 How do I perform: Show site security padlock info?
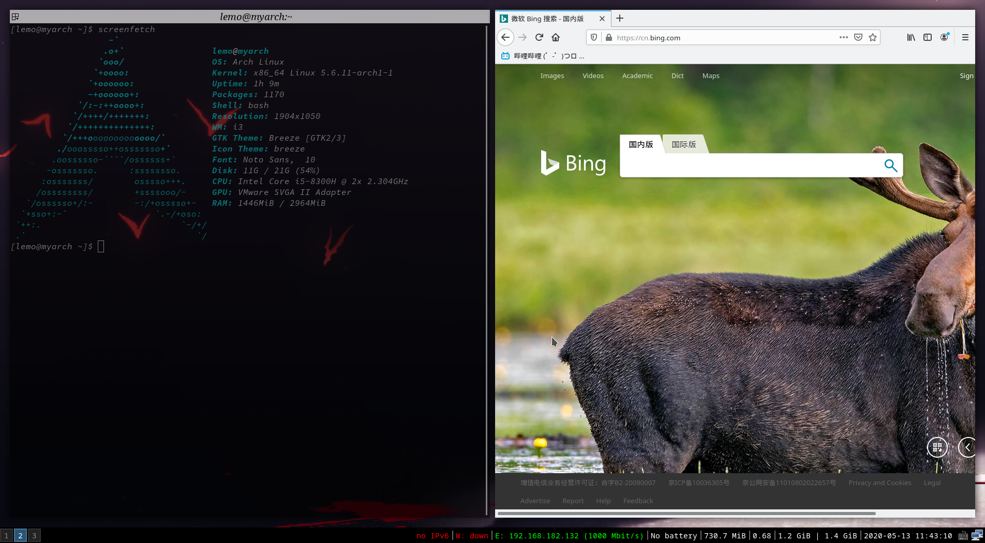click(608, 37)
